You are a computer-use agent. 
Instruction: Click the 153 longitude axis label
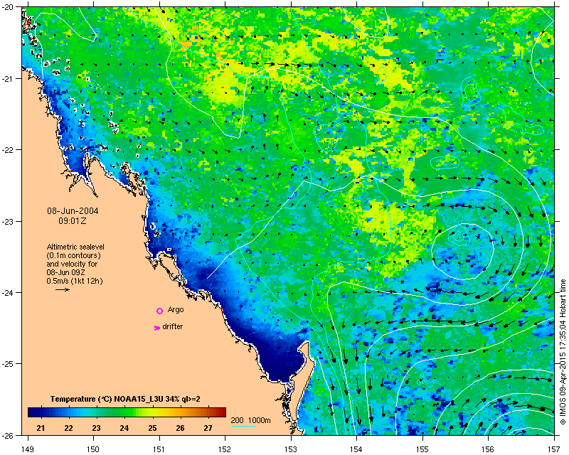pyautogui.click(x=291, y=449)
